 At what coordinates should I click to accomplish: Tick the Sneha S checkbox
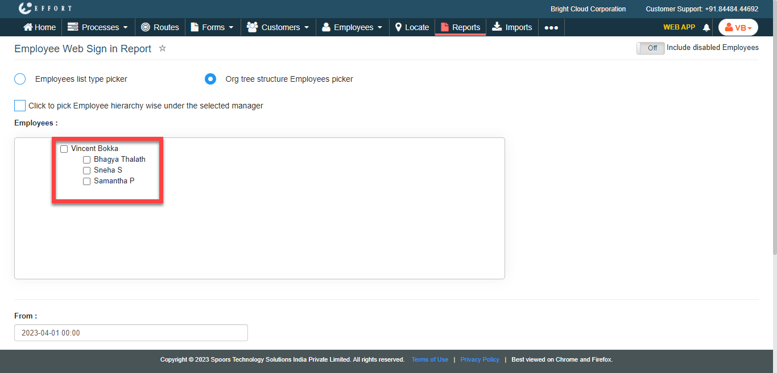[87, 170]
